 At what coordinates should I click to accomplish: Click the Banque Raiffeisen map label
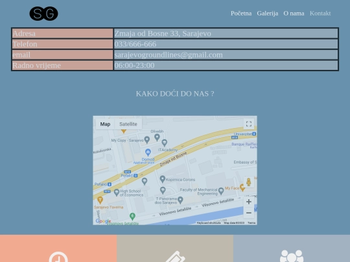click(x=244, y=144)
